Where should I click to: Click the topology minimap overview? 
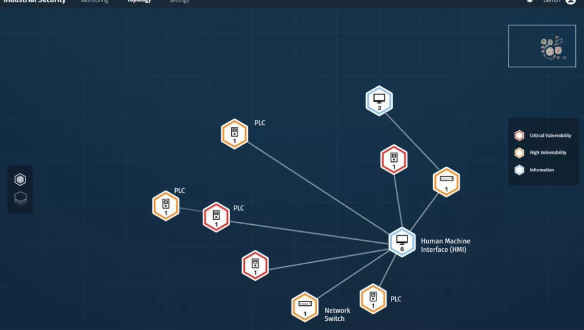[x=542, y=46]
